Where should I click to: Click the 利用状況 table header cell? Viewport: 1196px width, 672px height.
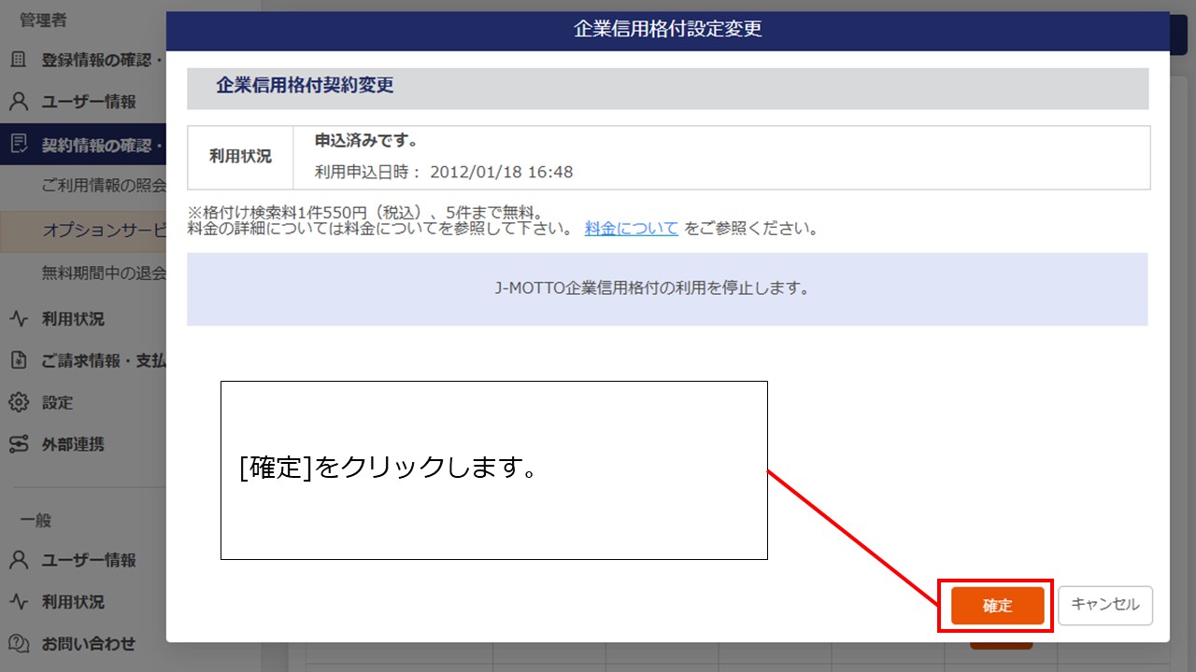tap(240, 157)
